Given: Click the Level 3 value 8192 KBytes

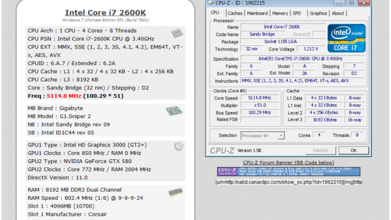Looking at the screenshot, I should click(324, 120).
